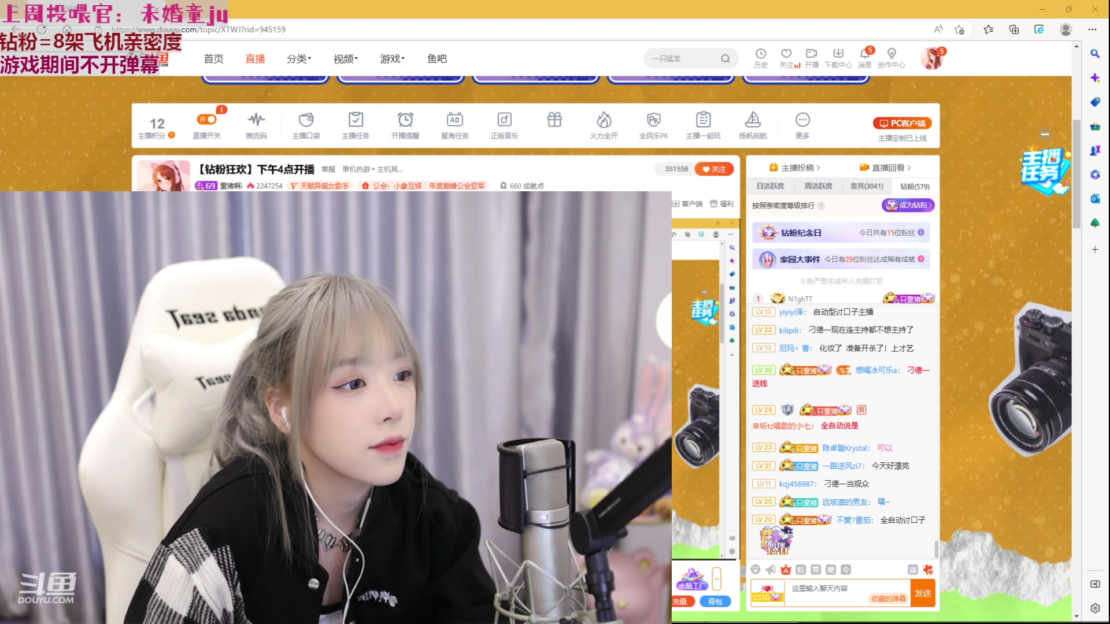This screenshot has height=624, width=1110.
Task: Expand 游戏 games dropdown
Action: tap(393, 58)
